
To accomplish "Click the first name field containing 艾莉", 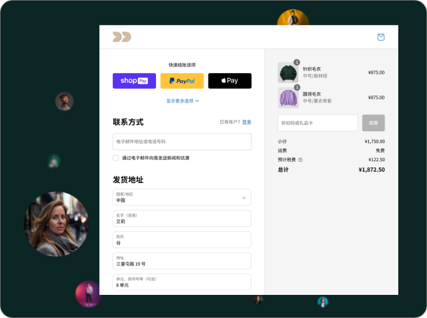I will coord(182,219).
